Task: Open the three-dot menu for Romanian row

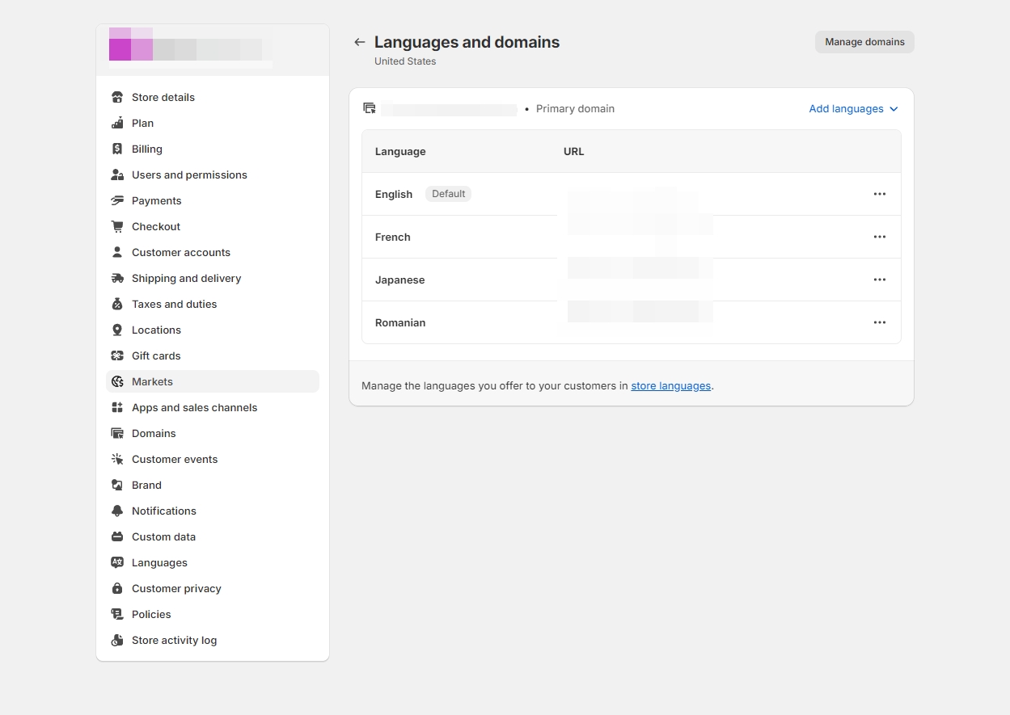Action: point(879,322)
